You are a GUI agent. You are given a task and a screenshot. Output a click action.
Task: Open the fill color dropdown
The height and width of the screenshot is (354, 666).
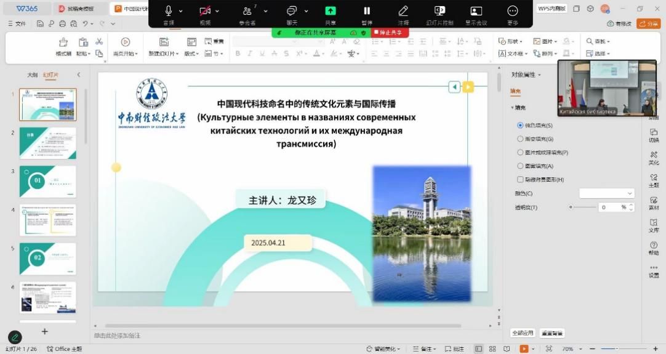(606, 193)
